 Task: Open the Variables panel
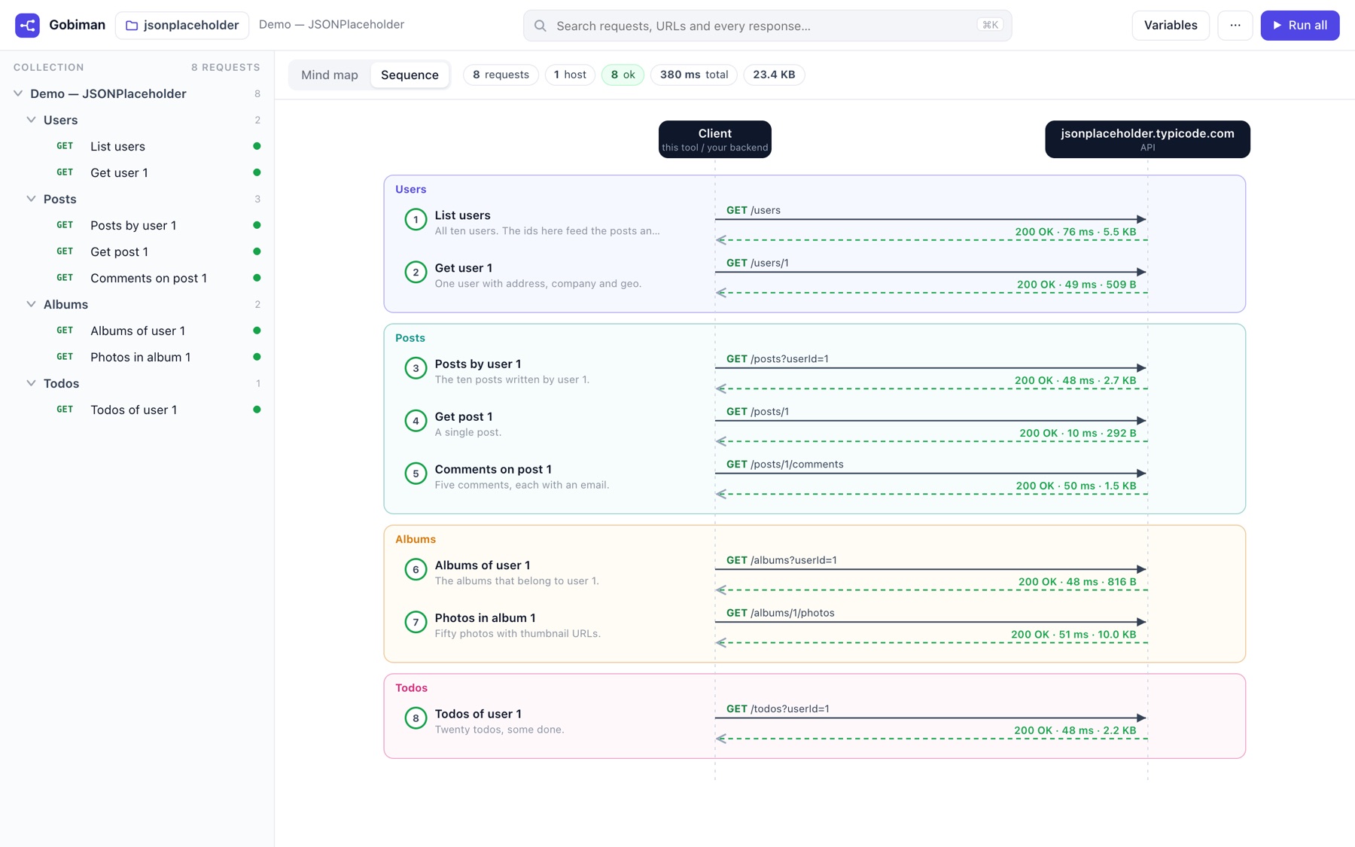click(x=1171, y=25)
